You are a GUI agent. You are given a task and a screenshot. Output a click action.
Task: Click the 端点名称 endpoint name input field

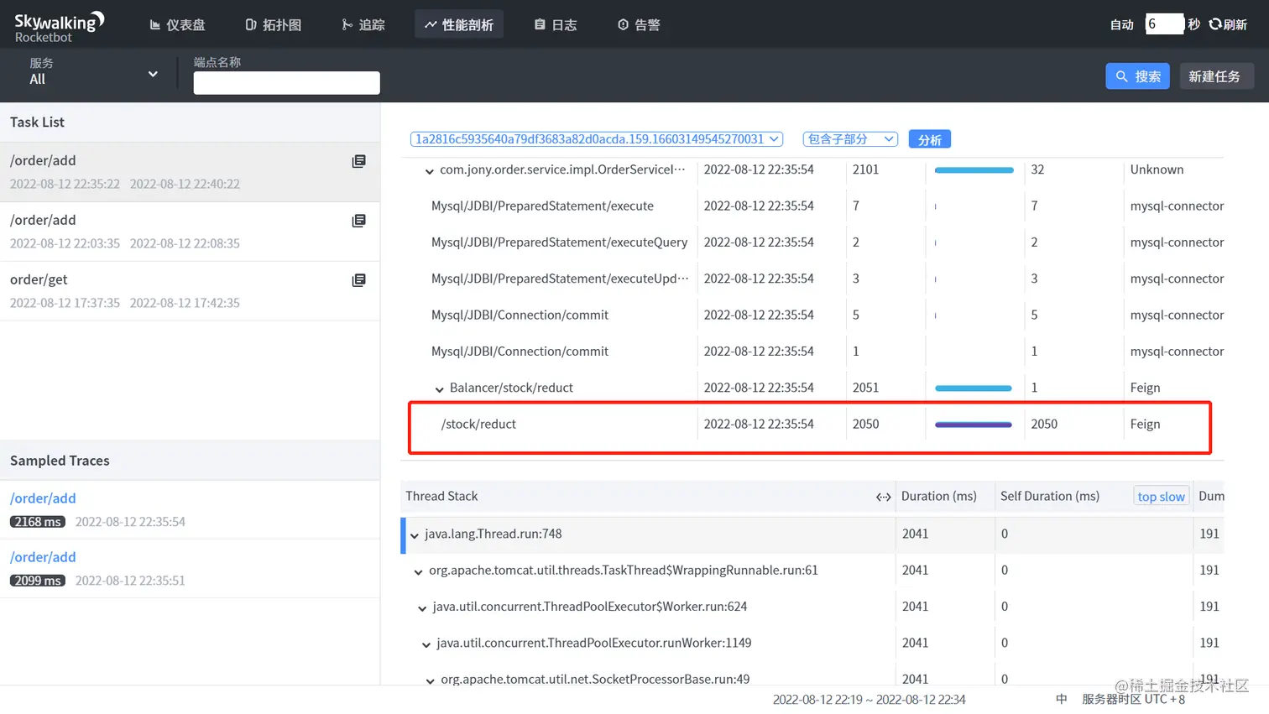(x=287, y=83)
